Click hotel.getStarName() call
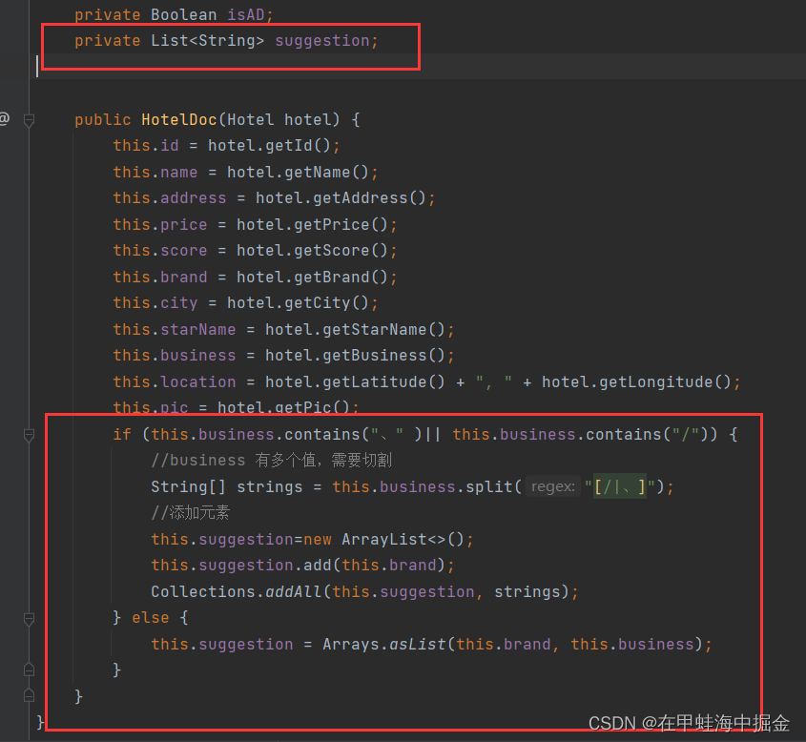 (x=355, y=329)
